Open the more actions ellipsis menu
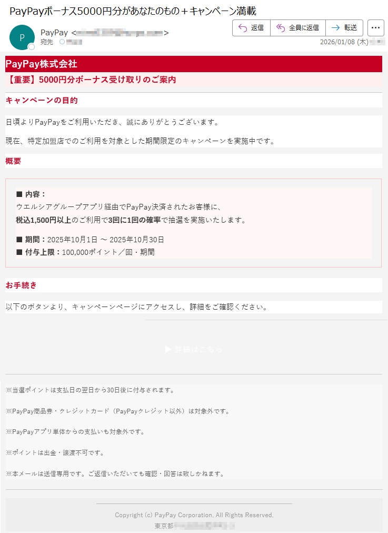Screen dimensions: 388x533 375,28
